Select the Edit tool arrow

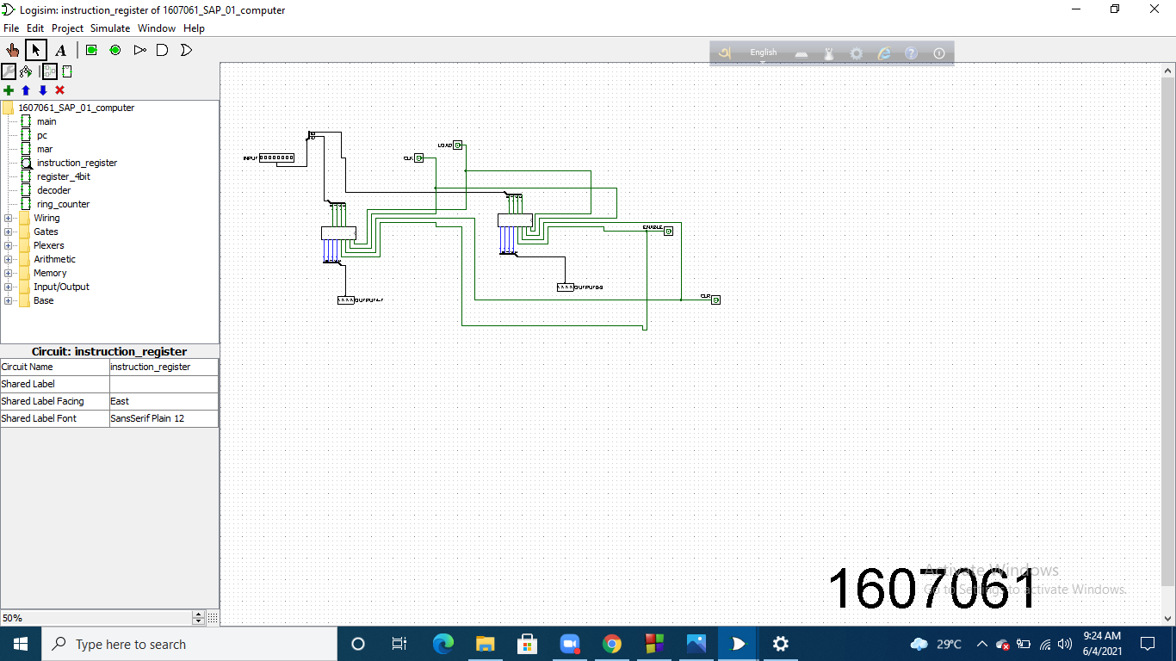(x=36, y=50)
